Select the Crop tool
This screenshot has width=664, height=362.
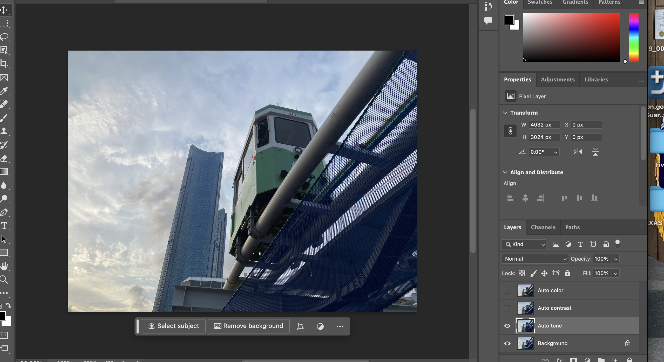[x=4, y=64]
